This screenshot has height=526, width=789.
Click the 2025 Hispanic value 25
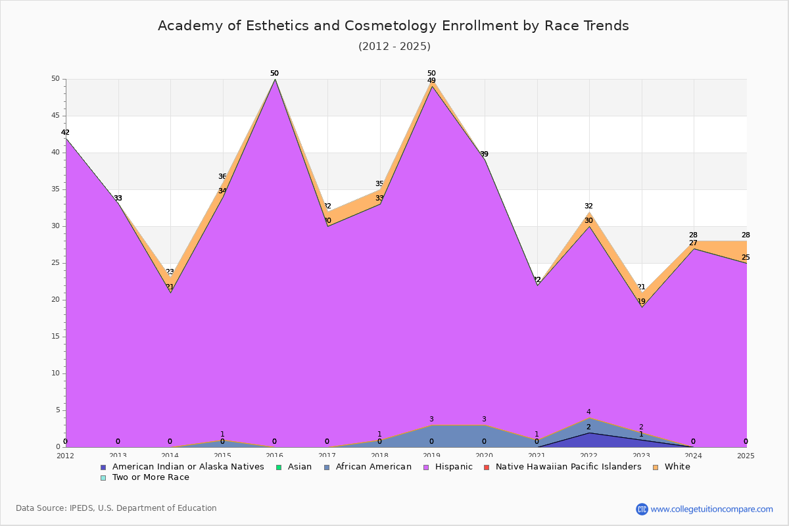[x=746, y=258]
